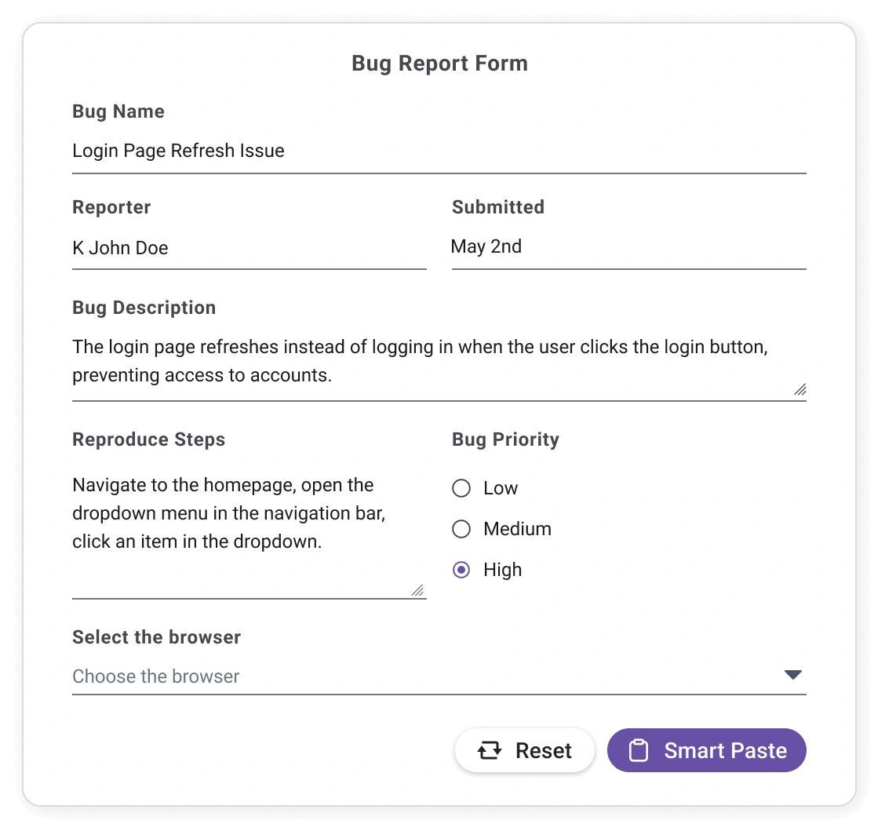Click the "Medium" priority label text
885x835 pixels.
[x=517, y=529]
